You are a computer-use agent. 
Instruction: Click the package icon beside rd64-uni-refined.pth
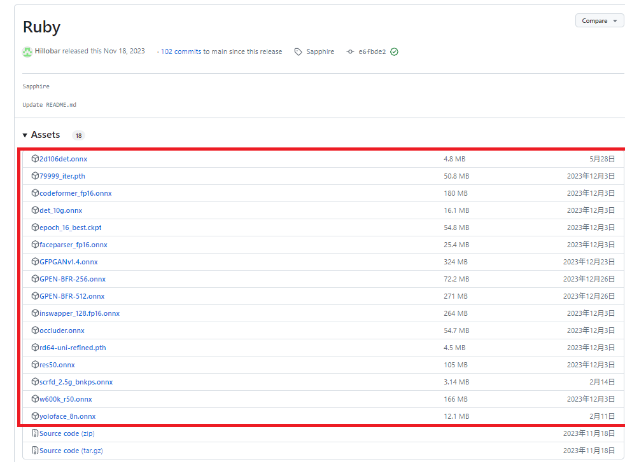[35, 347]
